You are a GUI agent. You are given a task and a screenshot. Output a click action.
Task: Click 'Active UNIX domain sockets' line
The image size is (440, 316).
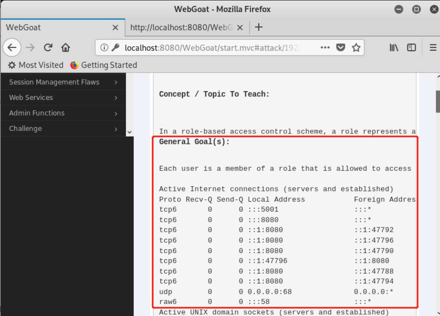tap(274, 312)
